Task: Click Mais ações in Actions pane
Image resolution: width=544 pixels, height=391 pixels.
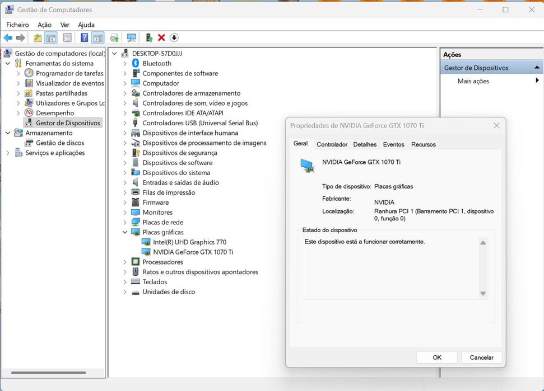Action: (473, 81)
